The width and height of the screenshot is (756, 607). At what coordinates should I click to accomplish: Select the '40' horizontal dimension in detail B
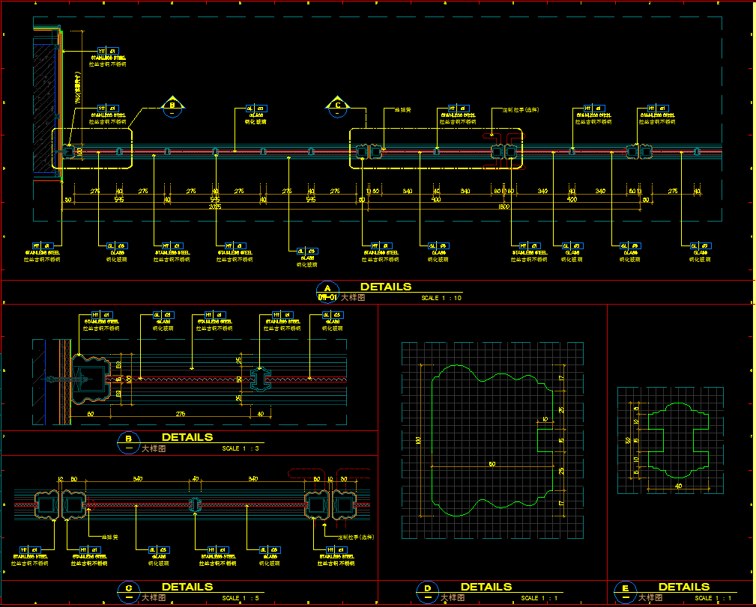coord(260,414)
